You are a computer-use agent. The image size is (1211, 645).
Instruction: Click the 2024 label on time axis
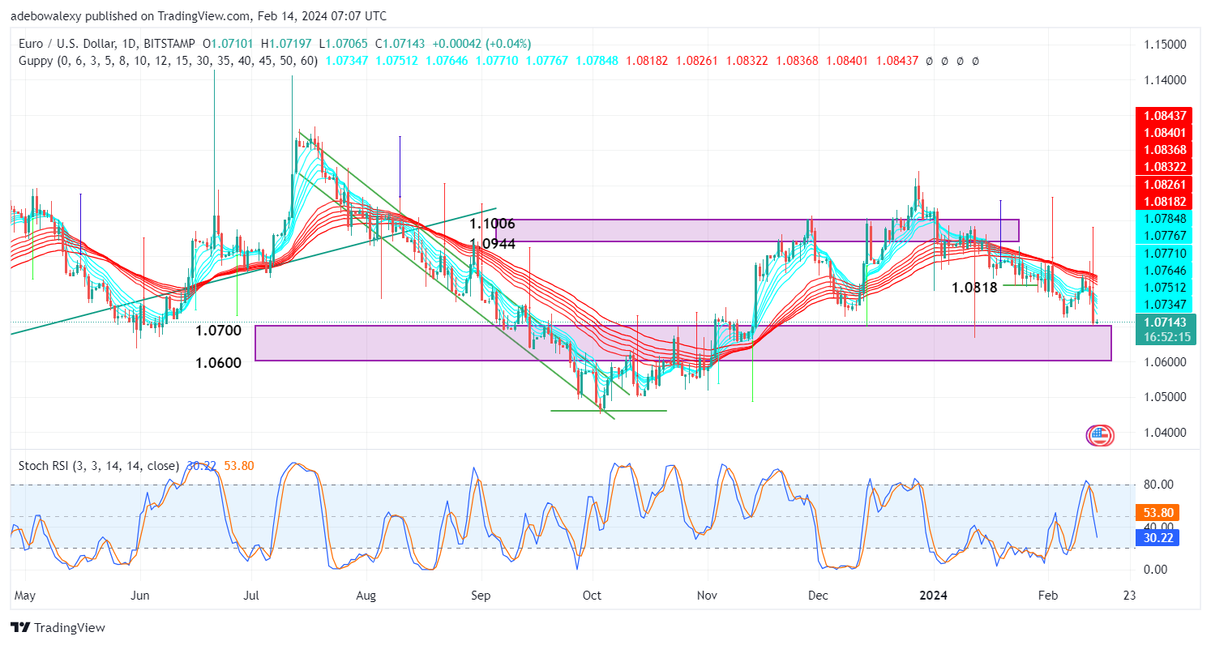tap(934, 596)
